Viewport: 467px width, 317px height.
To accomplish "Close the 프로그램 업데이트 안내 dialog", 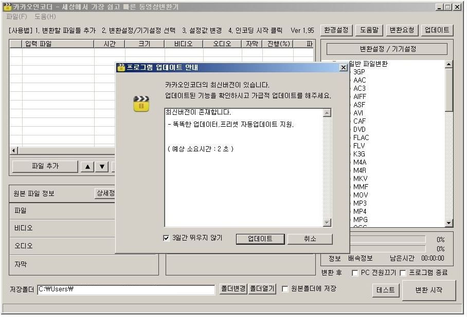I will (343, 68).
